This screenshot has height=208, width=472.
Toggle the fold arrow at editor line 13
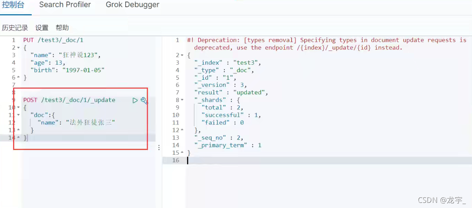click(x=18, y=130)
